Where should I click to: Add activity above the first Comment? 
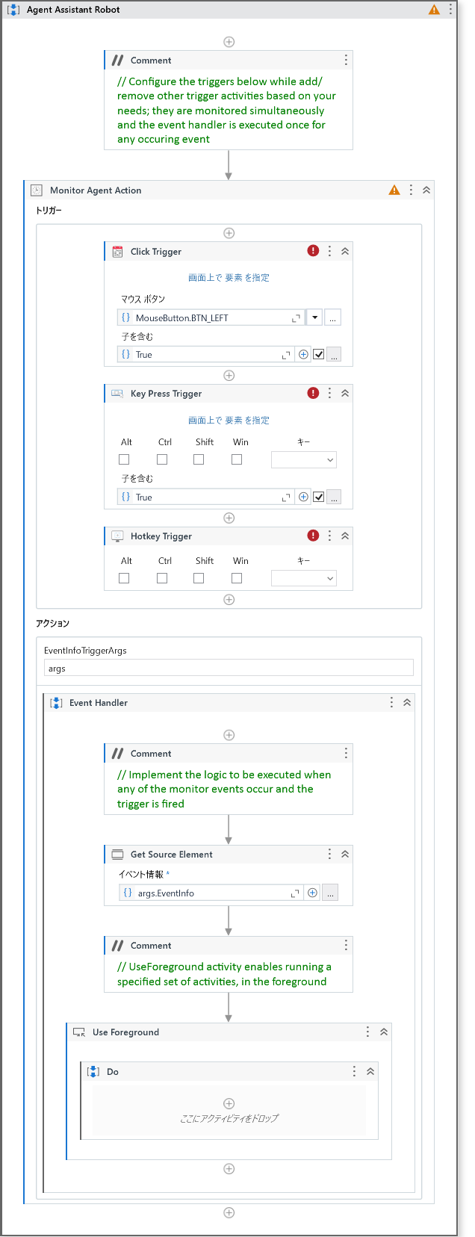(229, 42)
